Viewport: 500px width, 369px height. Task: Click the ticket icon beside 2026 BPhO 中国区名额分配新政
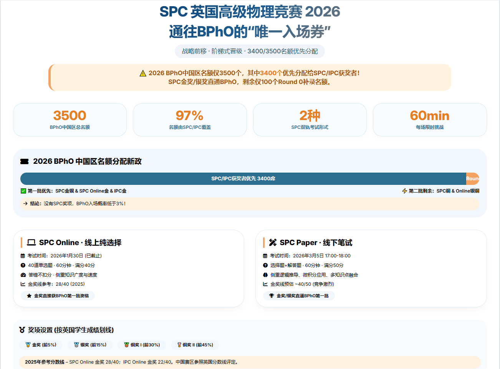(25, 161)
